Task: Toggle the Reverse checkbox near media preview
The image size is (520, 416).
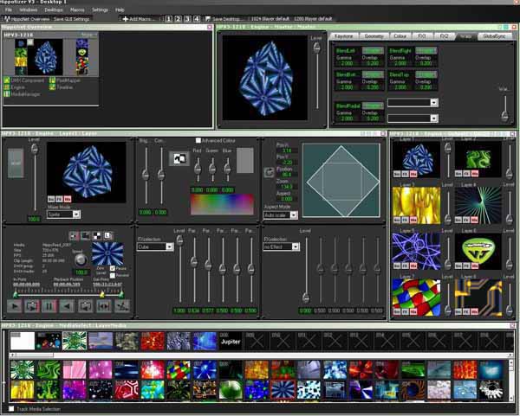Action: (113, 275)
